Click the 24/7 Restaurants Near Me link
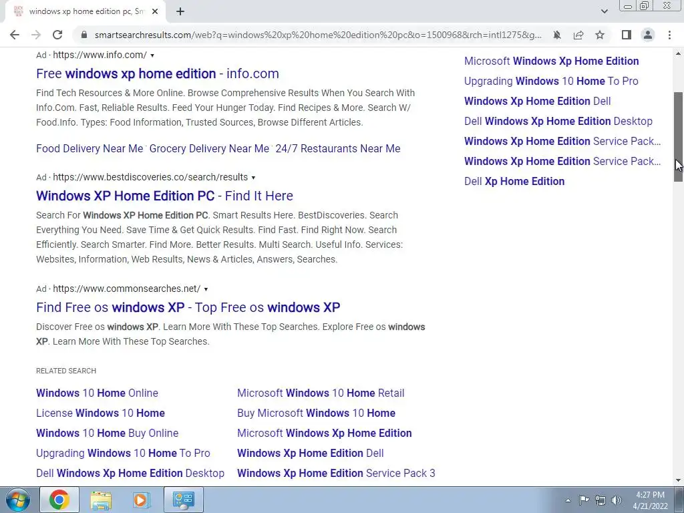The height and width of the screenshot is (513, 684). [338, 149]
